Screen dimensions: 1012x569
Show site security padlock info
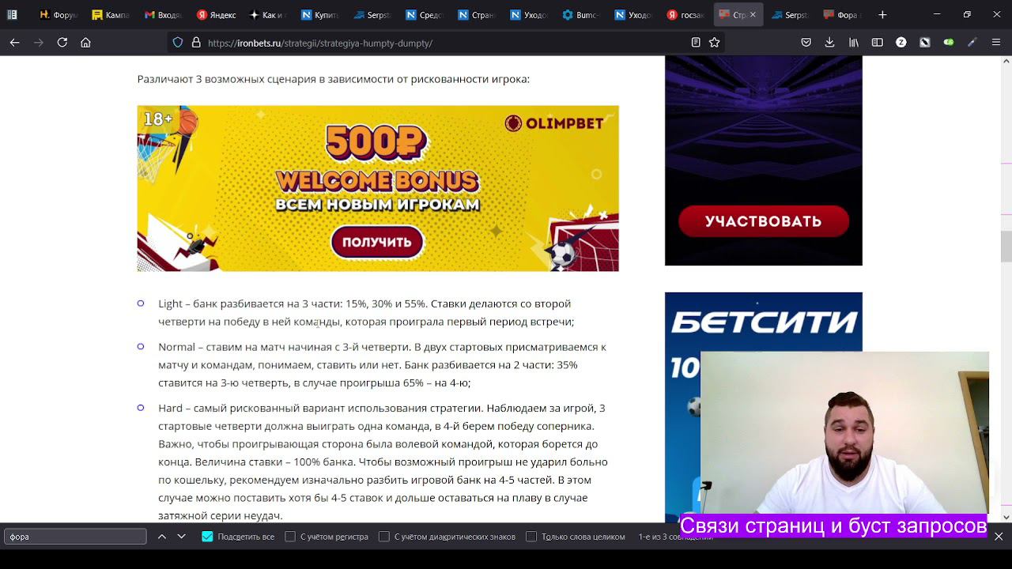[195, 43]
